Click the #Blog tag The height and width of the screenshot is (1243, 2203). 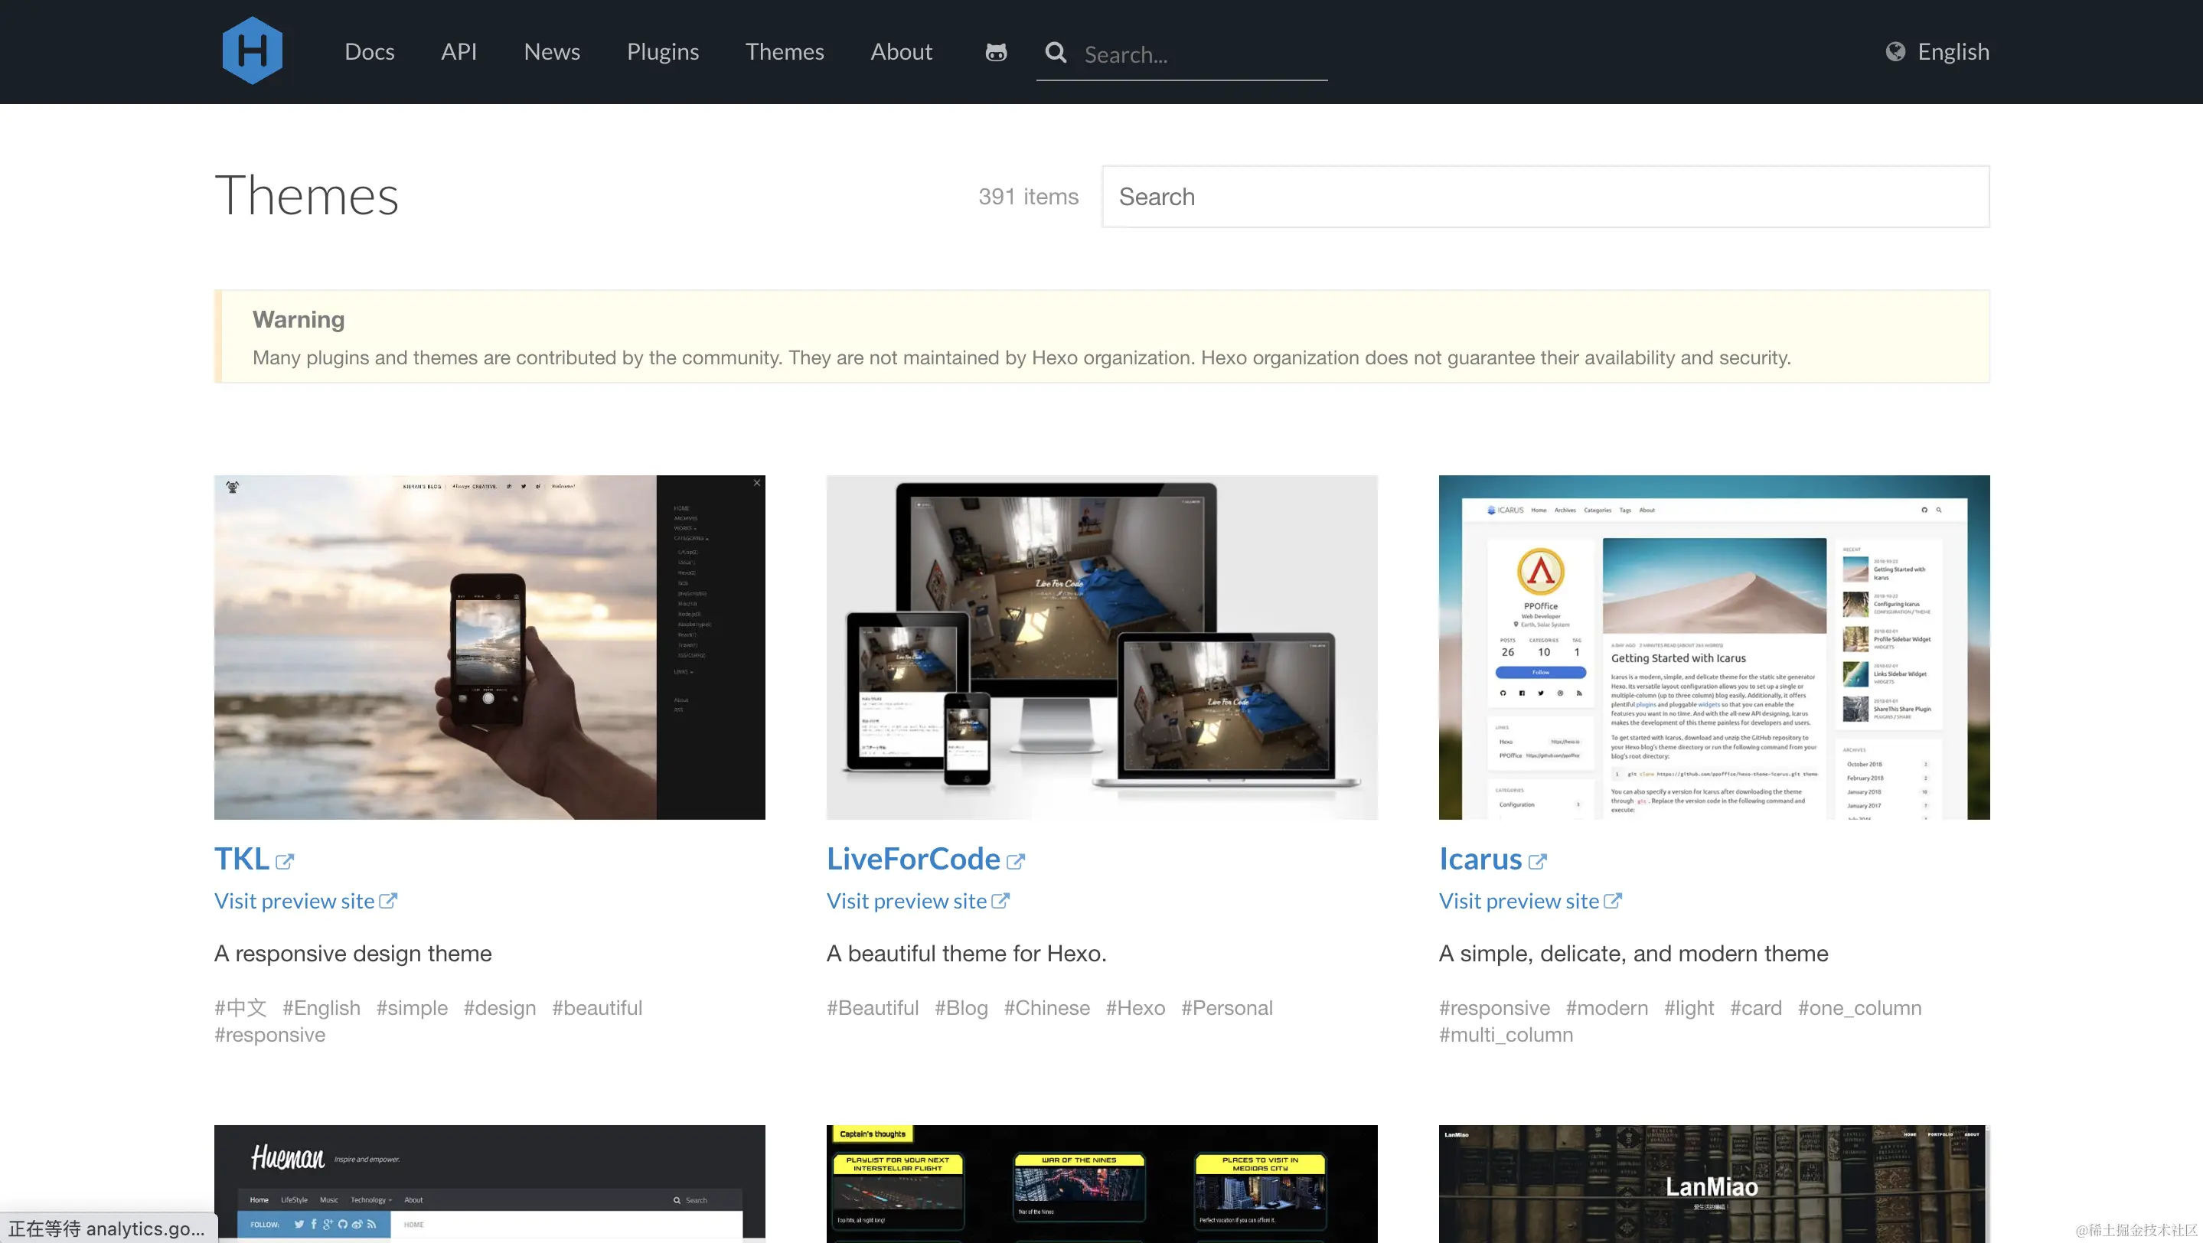pyautogui.click(x=961, y=1008)
